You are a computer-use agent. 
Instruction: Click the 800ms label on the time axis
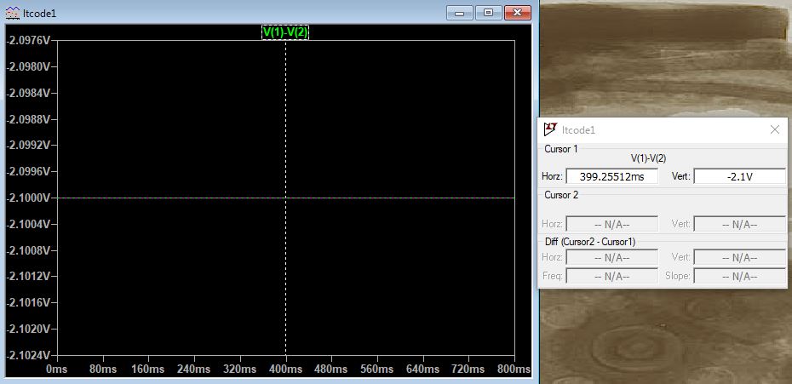(x=513, y=370)
